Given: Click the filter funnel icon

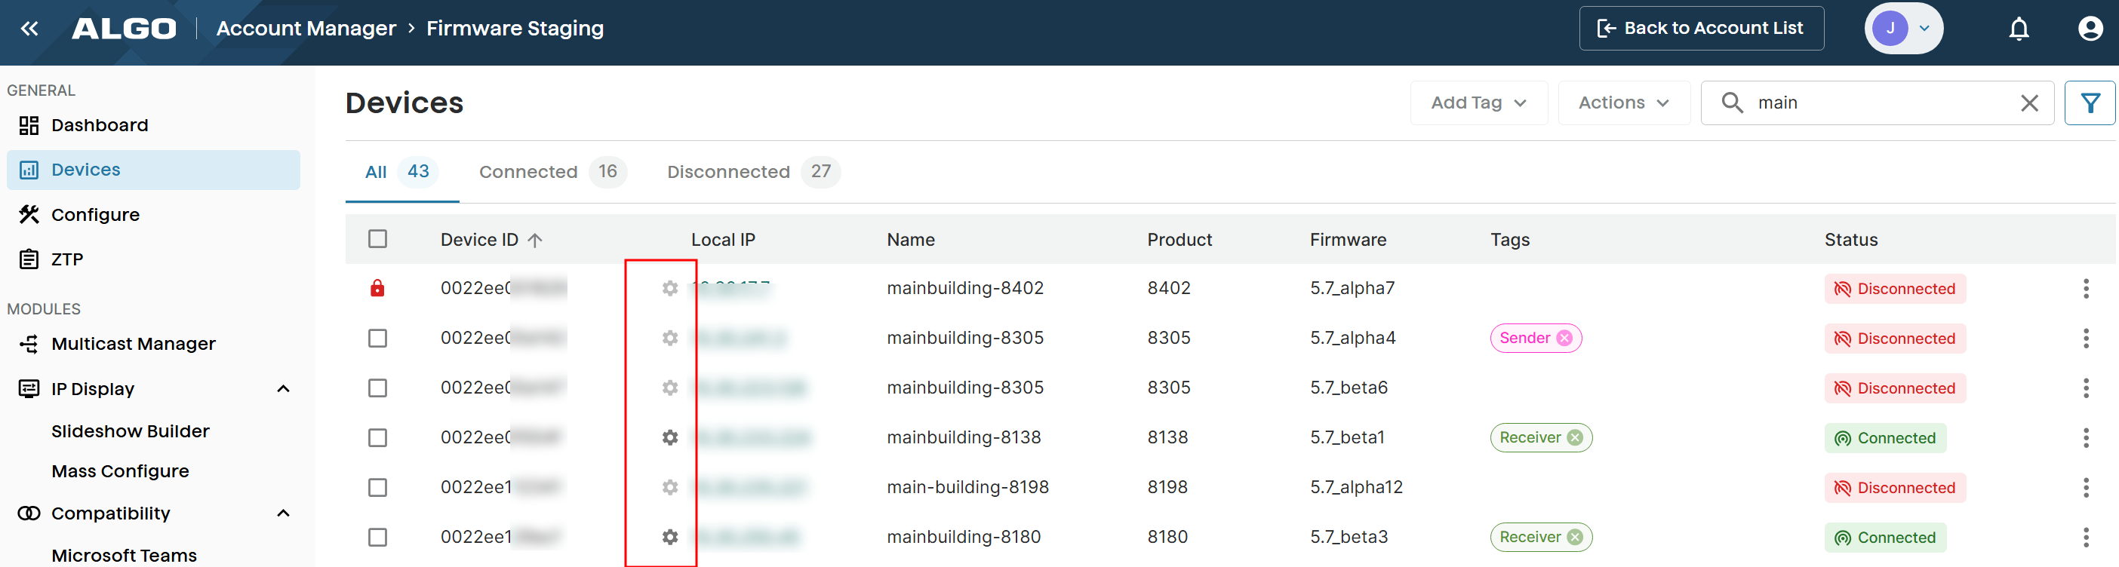Looking at the screenshot, I should click(x=2090, y=103).
